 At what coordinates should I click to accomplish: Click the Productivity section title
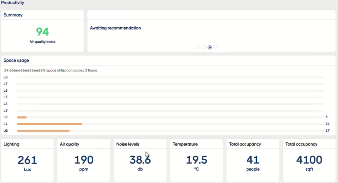tap(12, 3)
